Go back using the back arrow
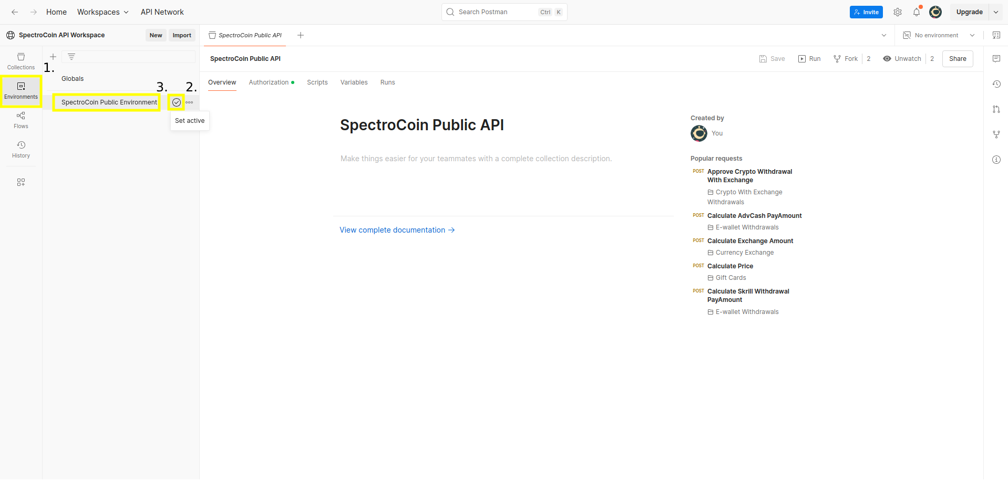The width and height of the screenshot is (1008, 481). pos(15,12)
